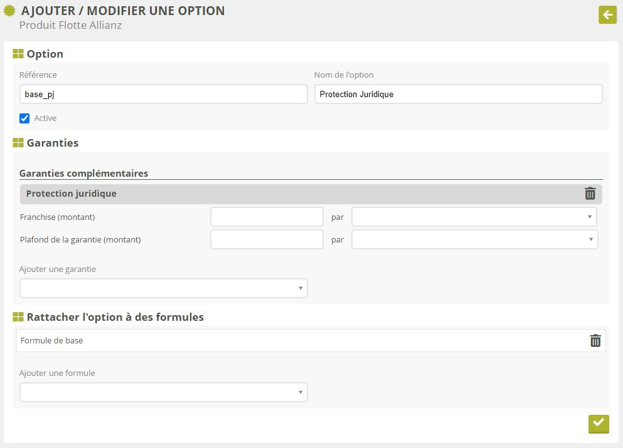The width and height of the screenshot is (623, 448).
Task: Save the option with the green checkmark
Action: 599,424
